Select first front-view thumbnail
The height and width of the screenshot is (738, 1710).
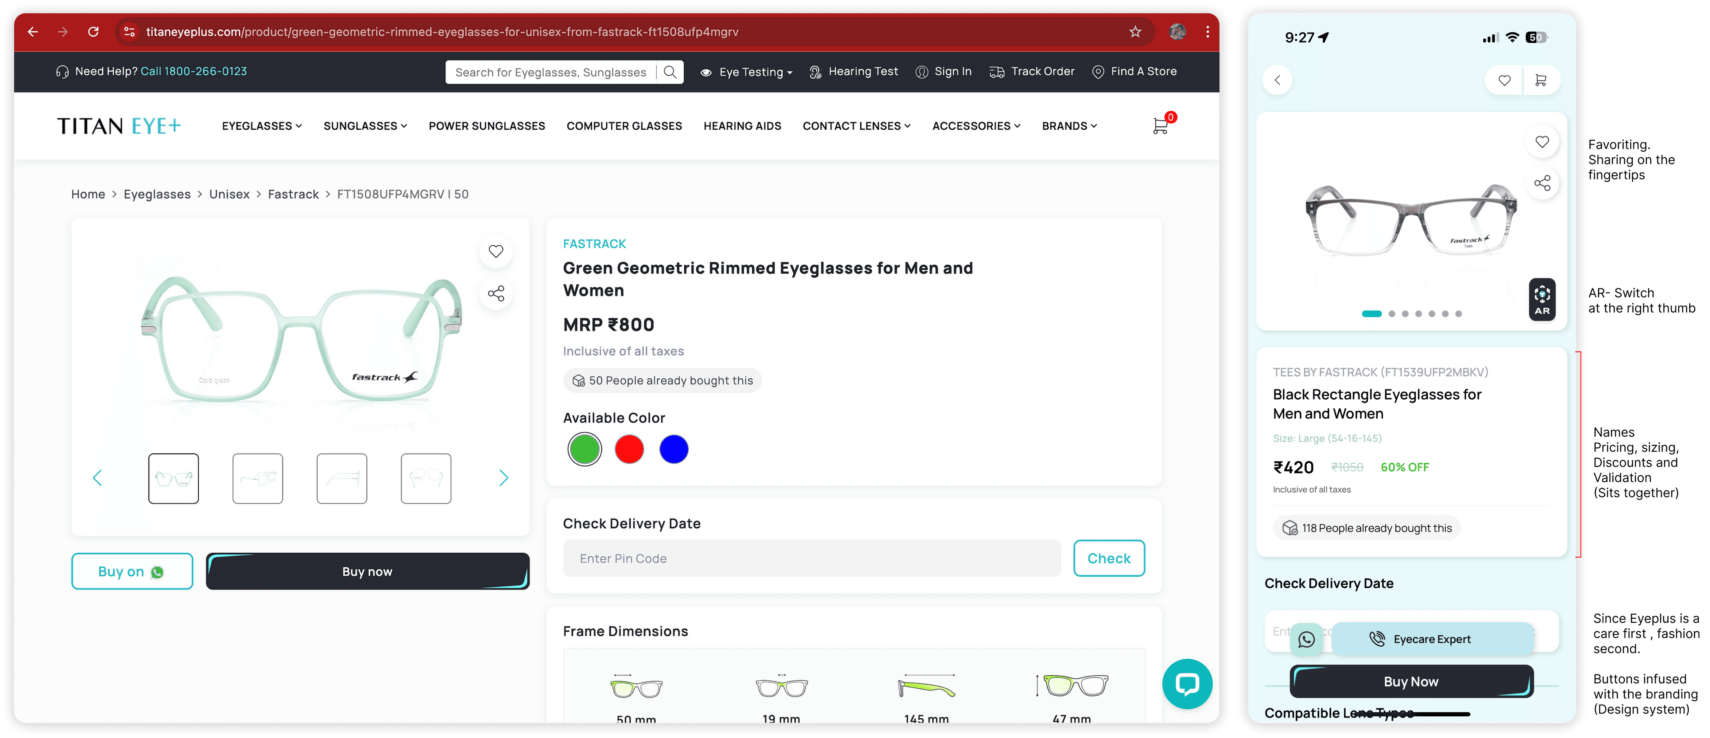173,478
